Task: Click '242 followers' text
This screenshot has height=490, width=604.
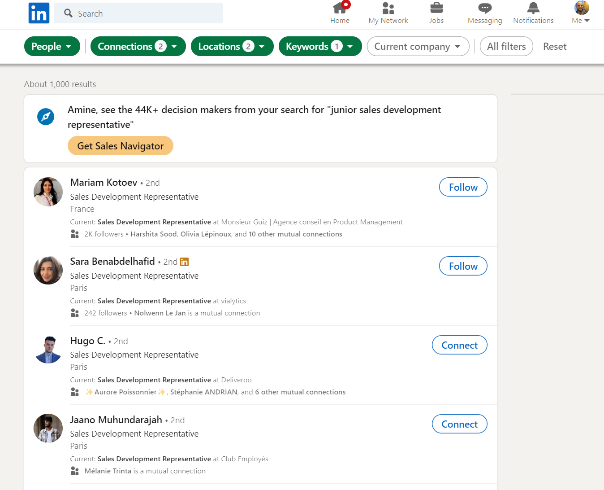Action: 106,313
